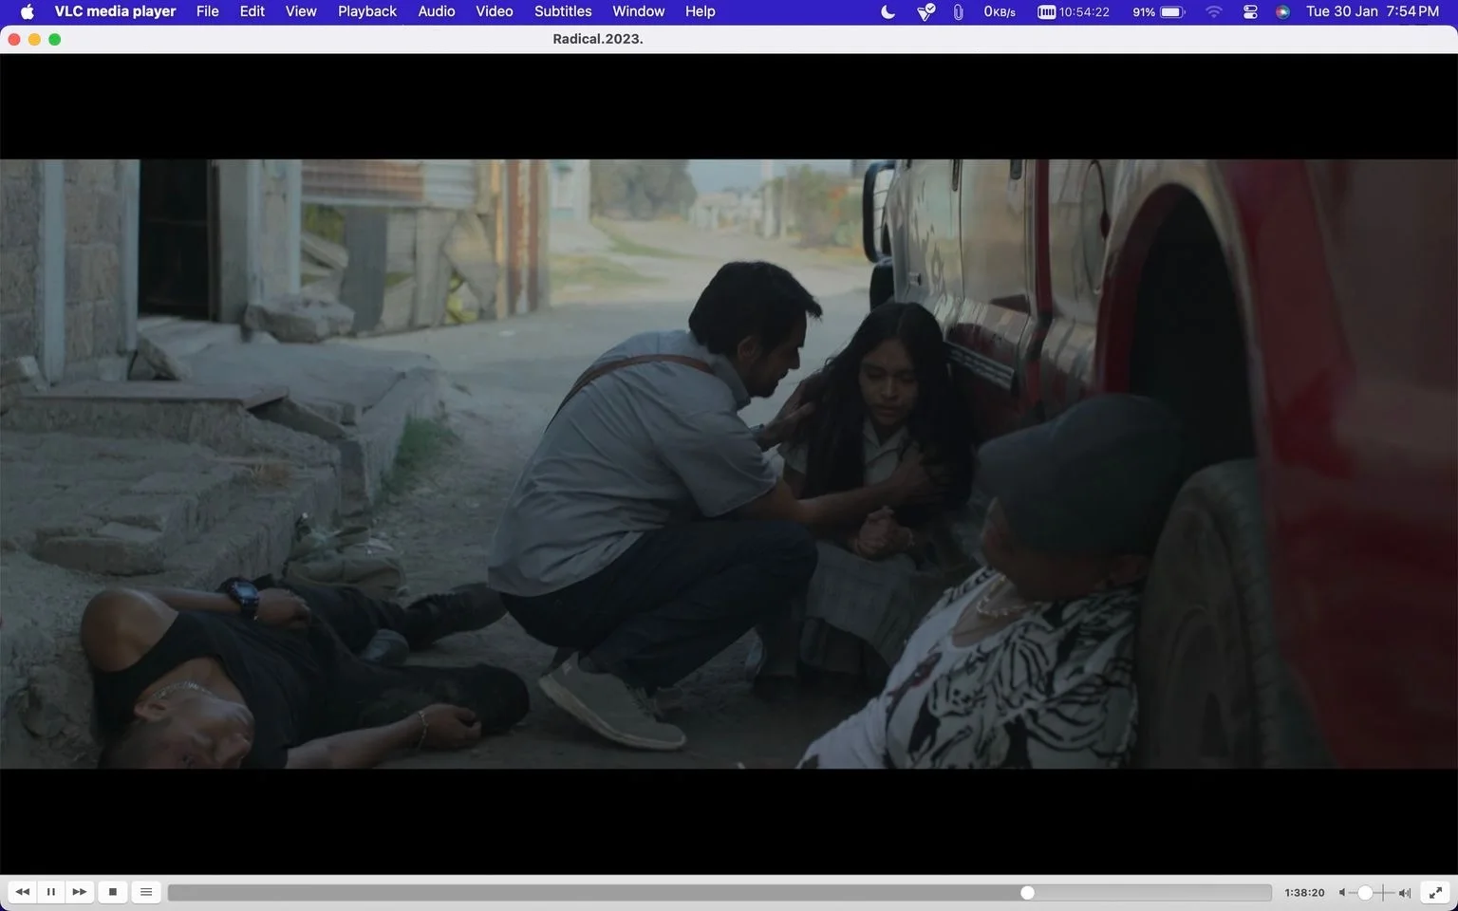Screen dimensions: 1458x911
Task: Open the Playback menu
Action: tap(367, 11)
